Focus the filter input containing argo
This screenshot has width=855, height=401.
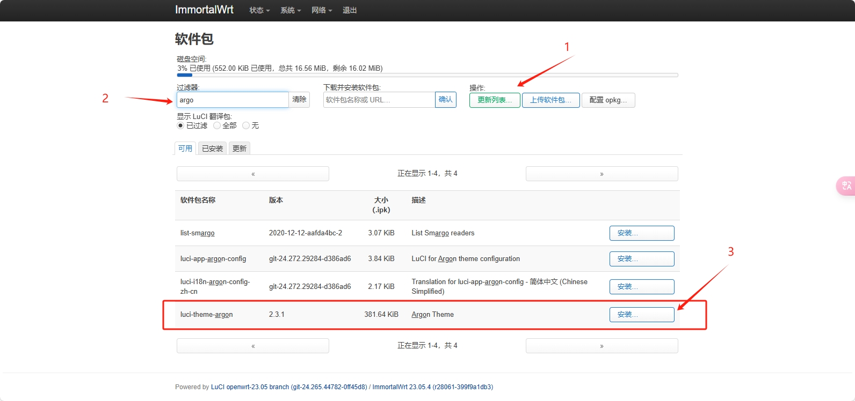tap(232, 100)
